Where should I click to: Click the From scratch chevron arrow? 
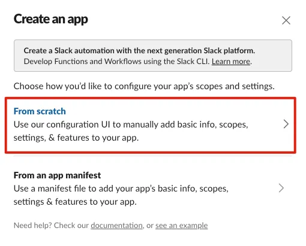286,124
